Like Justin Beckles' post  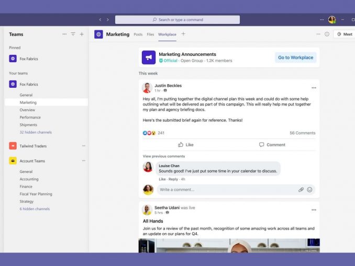click(186, 145)
